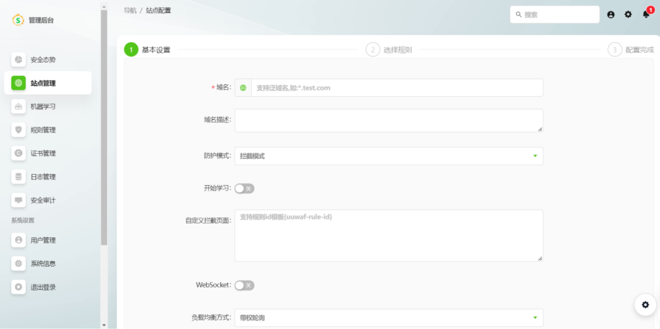Go to 用户管理 in the sidebar
This screenshot has height=329, width=660.
point(43,240)
